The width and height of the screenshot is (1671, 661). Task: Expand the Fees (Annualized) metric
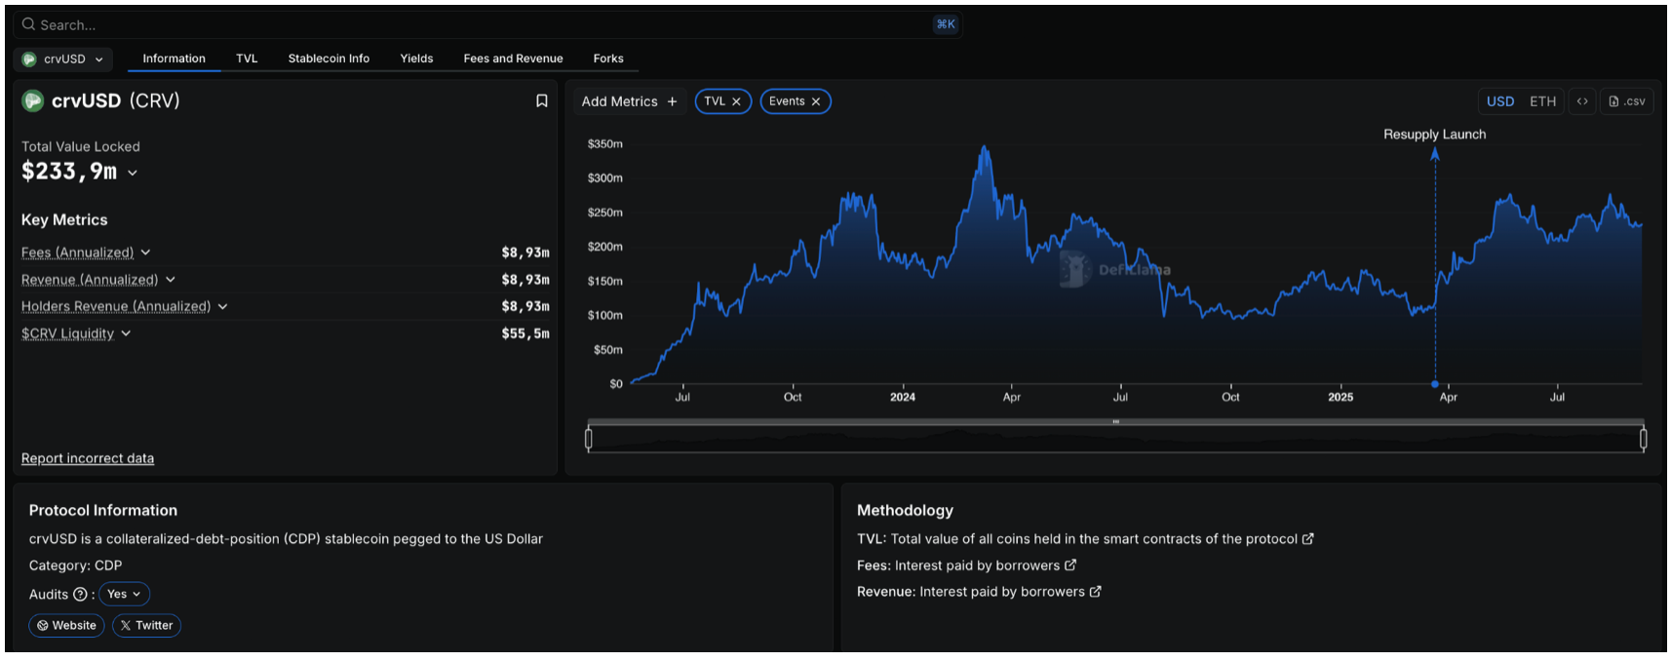point(145,253)
